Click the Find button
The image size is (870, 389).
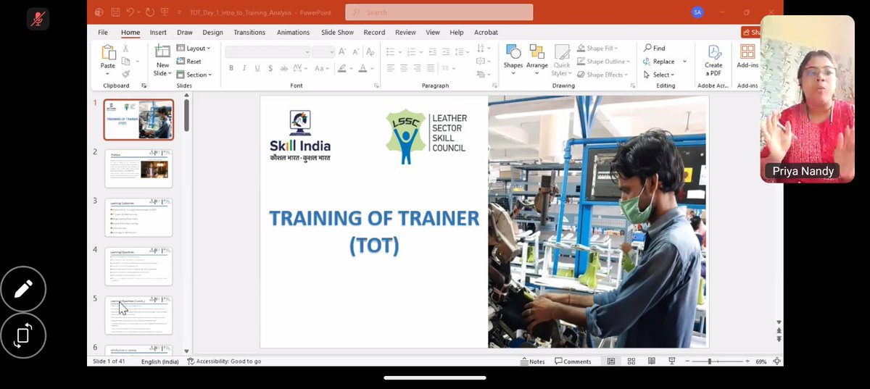pos(654,49)
